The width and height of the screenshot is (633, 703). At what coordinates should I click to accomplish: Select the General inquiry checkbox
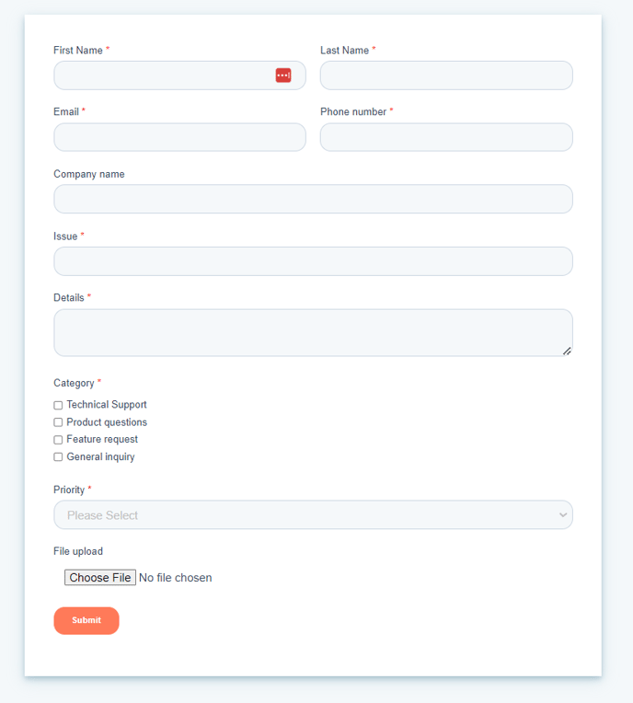pos(58,457)
